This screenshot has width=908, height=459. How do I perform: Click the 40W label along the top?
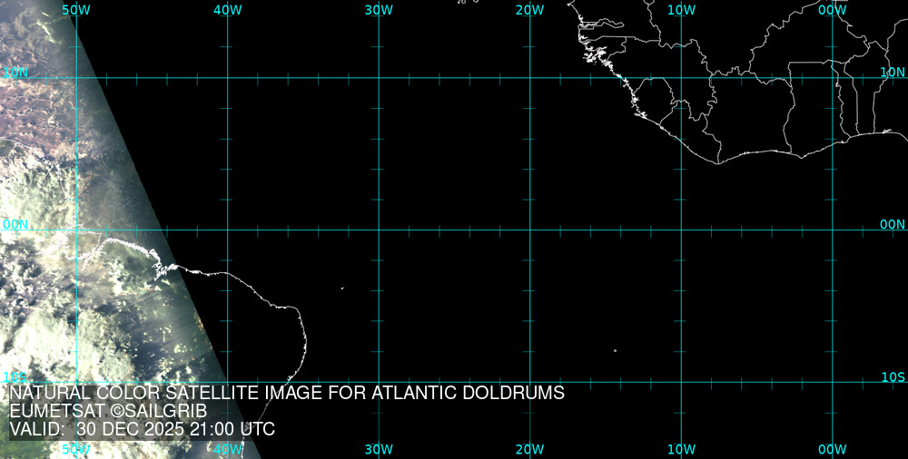[x=228, y=9]
